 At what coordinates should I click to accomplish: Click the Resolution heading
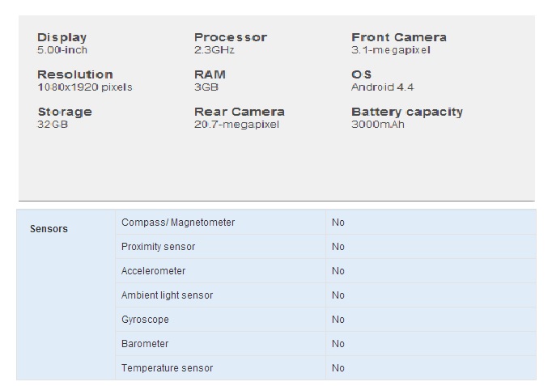[75, 74]
